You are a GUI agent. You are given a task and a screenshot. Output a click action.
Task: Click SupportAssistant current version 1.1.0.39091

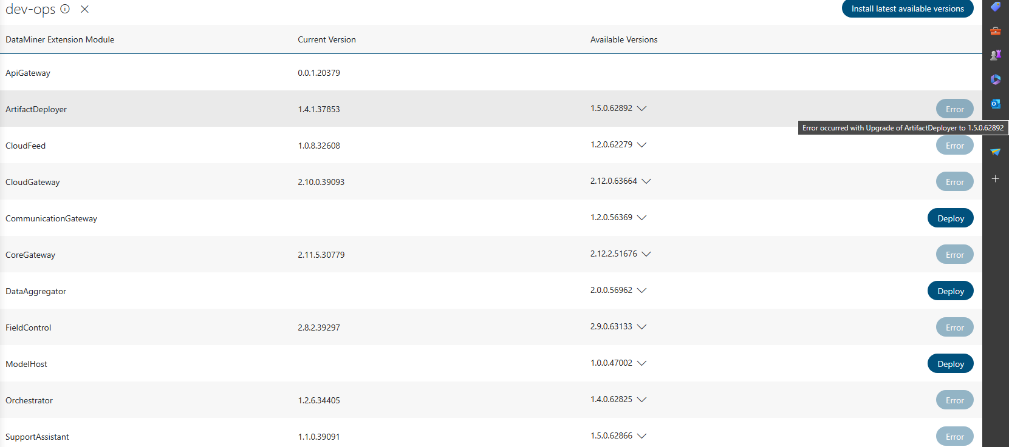(319, 437)
